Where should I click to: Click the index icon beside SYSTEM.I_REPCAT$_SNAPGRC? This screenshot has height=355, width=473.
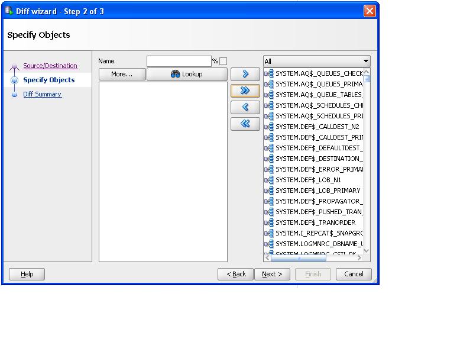(x=269, y=233)
